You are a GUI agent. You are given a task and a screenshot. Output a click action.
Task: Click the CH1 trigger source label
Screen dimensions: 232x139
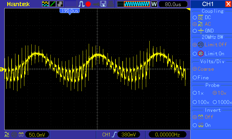pyautogui.click(x=106, y=135)
